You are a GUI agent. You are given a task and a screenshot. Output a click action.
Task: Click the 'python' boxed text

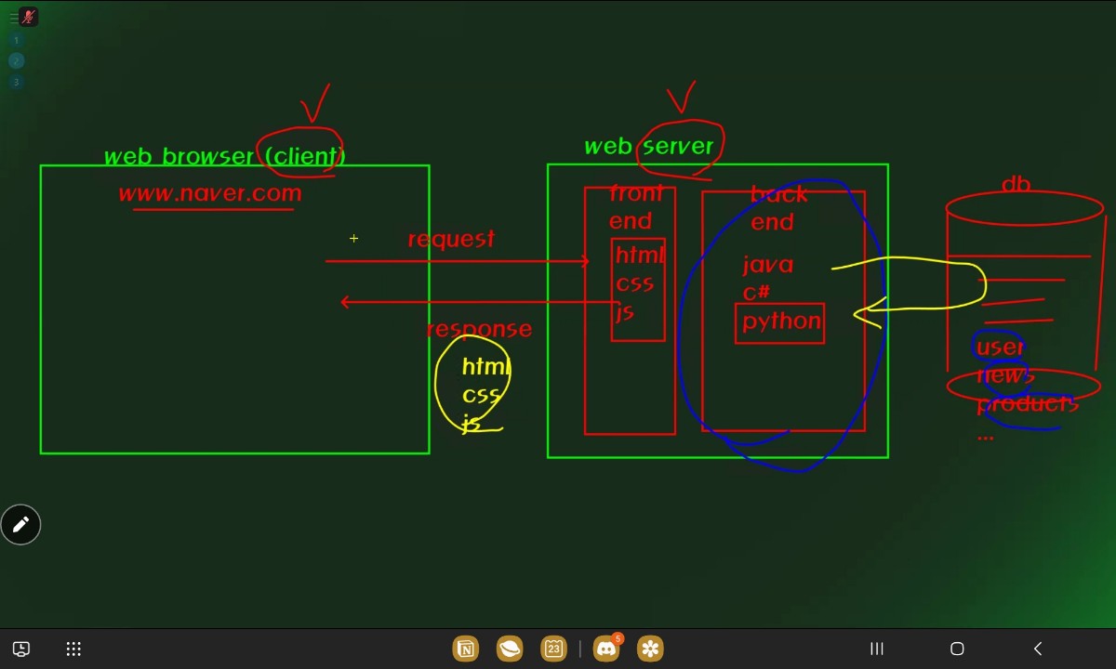[x=781, y=322]
